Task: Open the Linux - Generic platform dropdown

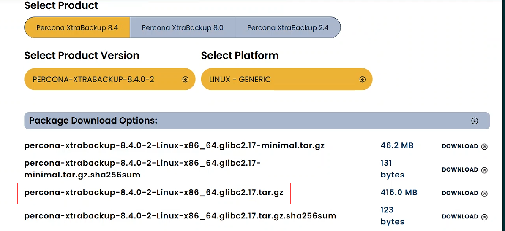Action: [286, 79]
